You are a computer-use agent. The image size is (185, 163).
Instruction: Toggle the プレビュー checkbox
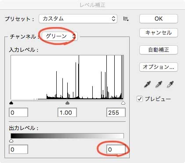click(140, 99)
